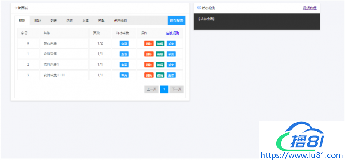
Task: Delete the 软件采集1111 rule
Action: [149, 75]
